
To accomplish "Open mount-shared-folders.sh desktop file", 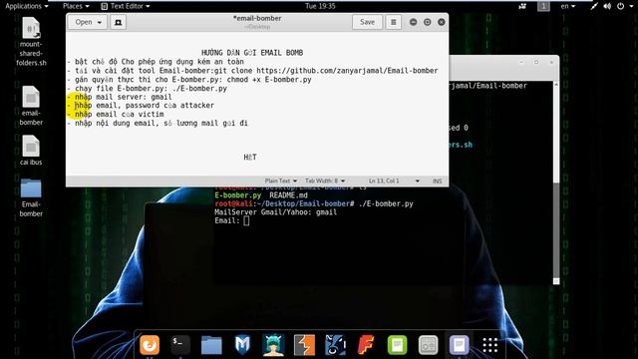I will point(31,42).
